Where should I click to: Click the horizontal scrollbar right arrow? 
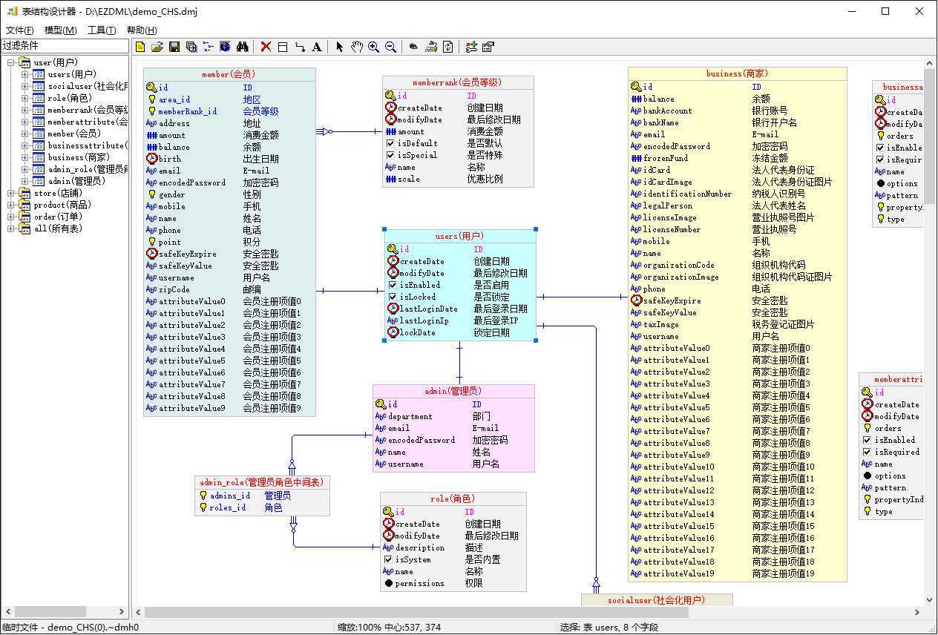coord(917,613)
